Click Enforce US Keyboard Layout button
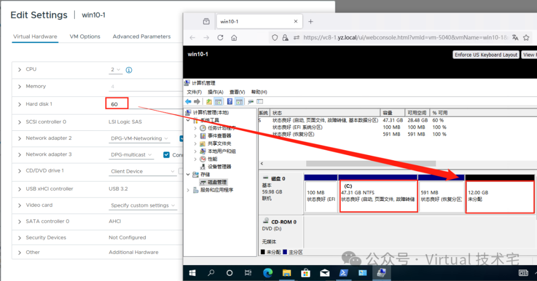The height and width of the screenshot is (281, 537). coord(486,55)
